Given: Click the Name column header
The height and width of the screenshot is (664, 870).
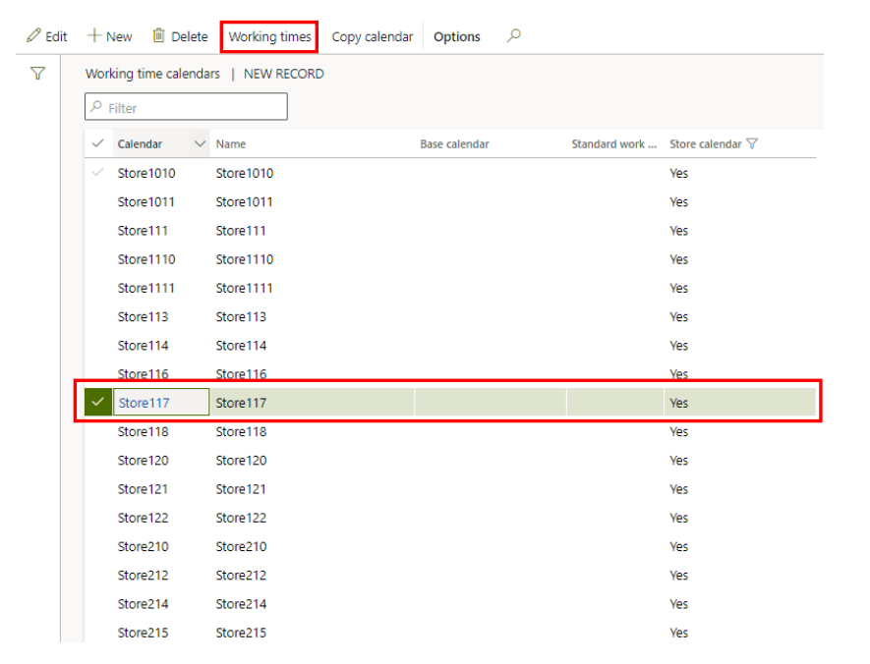Looking at the screenshot, I should (x=231, y=144).
